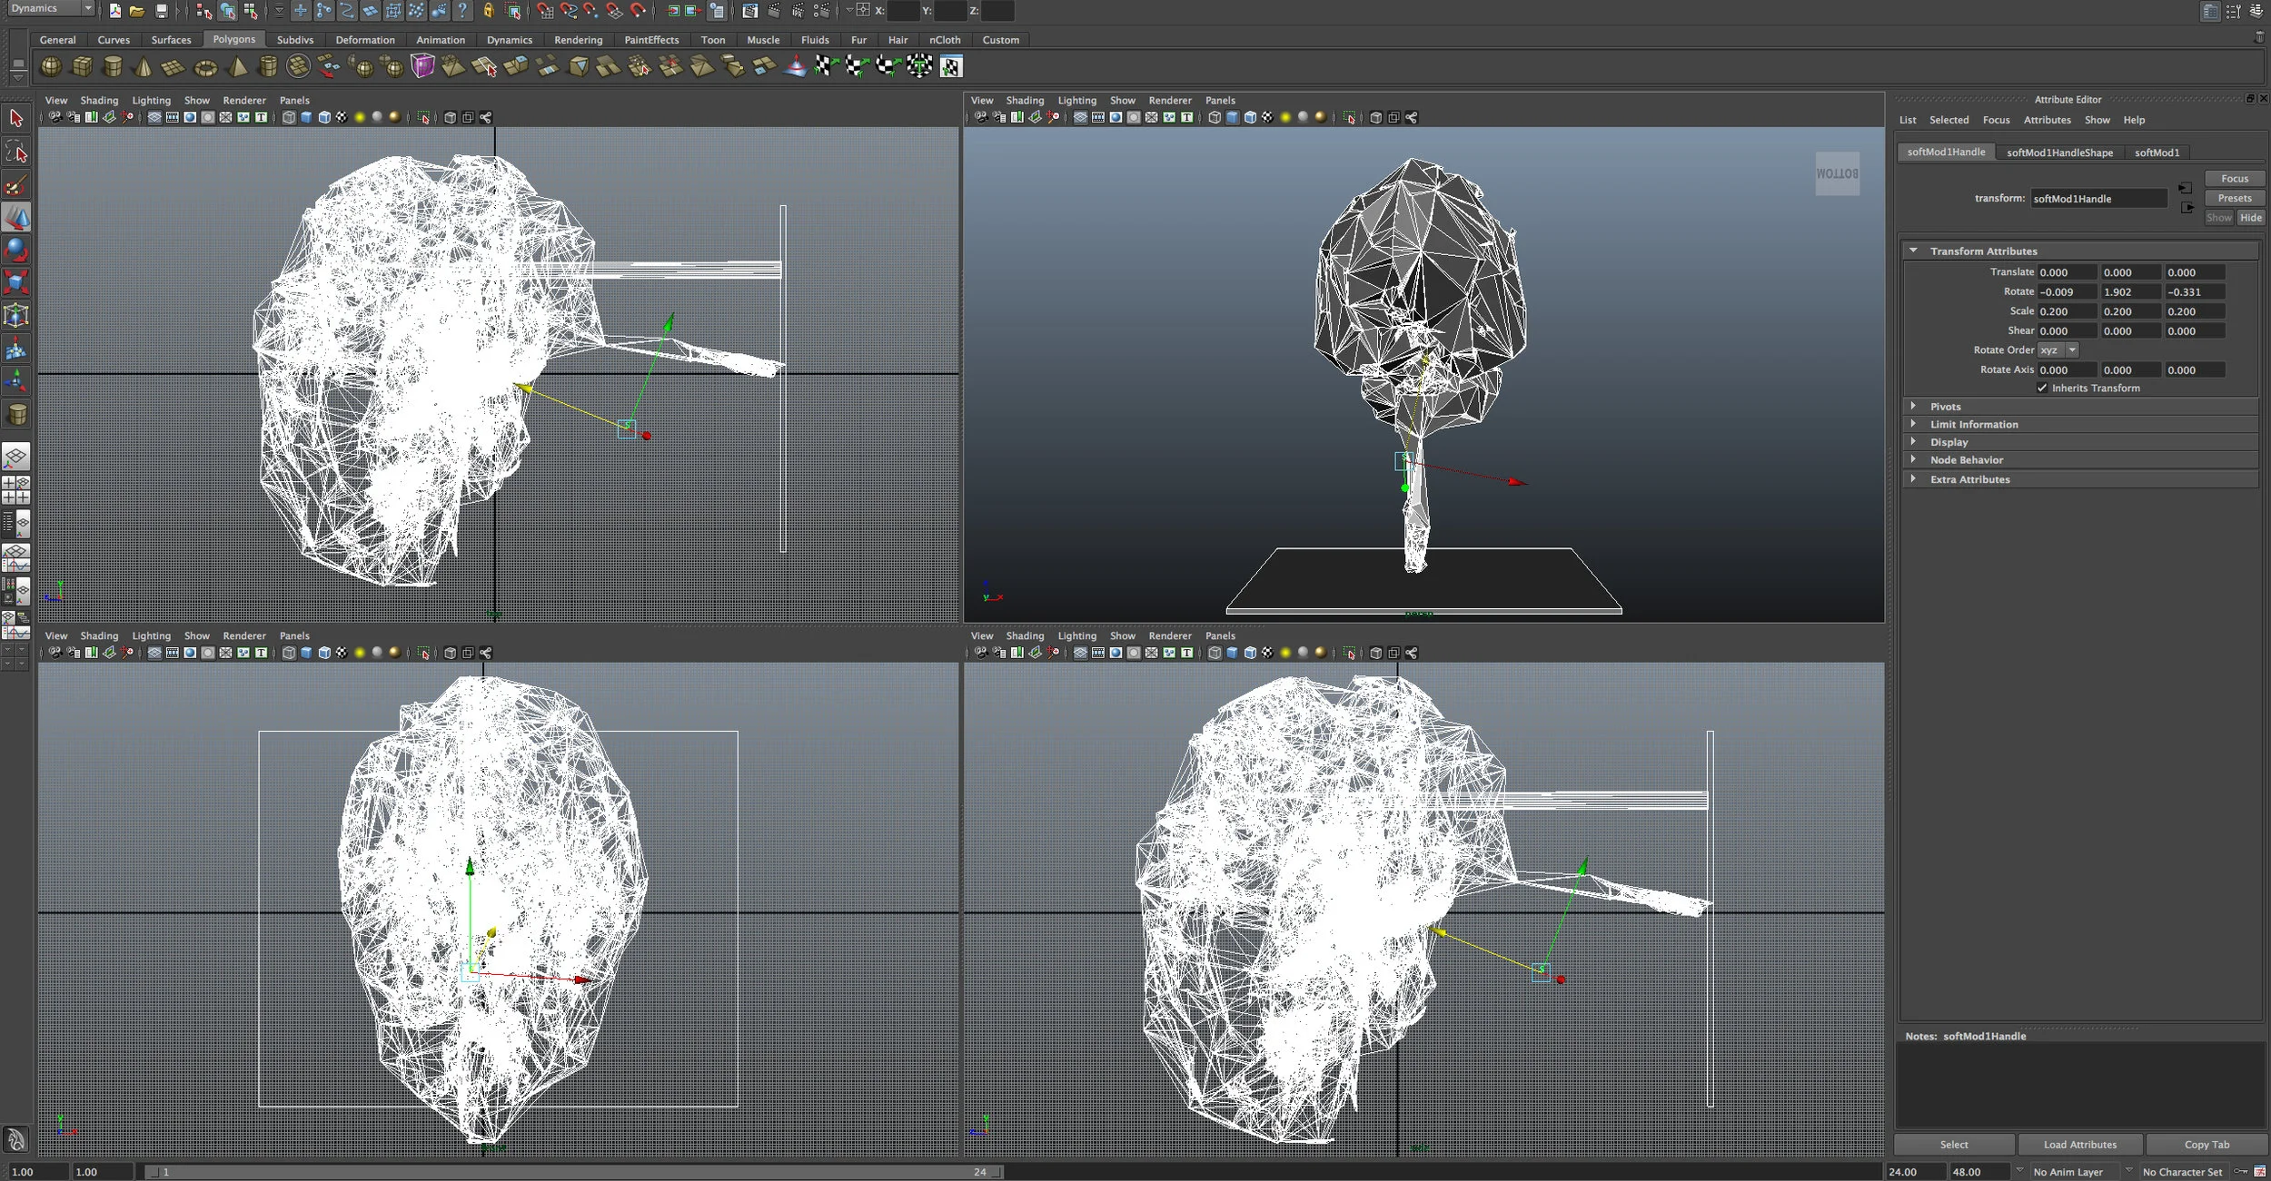Activate the Rotate tool sphere icon
The height and width of the screenshot is (1181, 2271).
point(16,250)
